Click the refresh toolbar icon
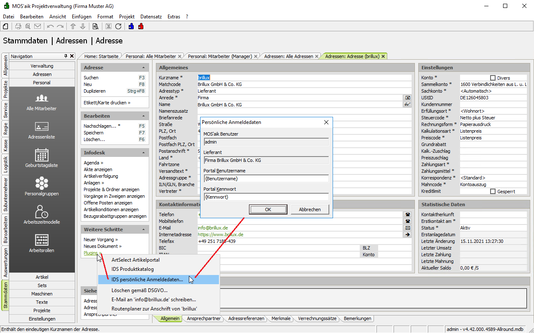This screenshot has height=333, width=534. (118, 26)
